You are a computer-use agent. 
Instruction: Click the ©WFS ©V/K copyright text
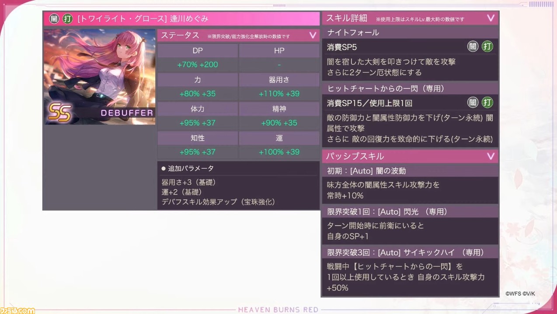(520, 294)
